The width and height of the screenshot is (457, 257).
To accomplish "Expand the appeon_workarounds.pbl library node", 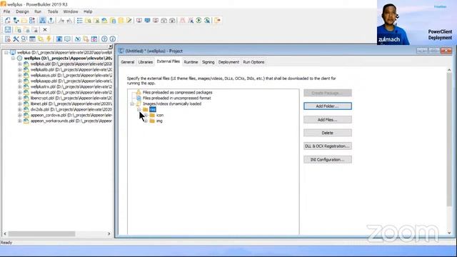I will 20,121.
